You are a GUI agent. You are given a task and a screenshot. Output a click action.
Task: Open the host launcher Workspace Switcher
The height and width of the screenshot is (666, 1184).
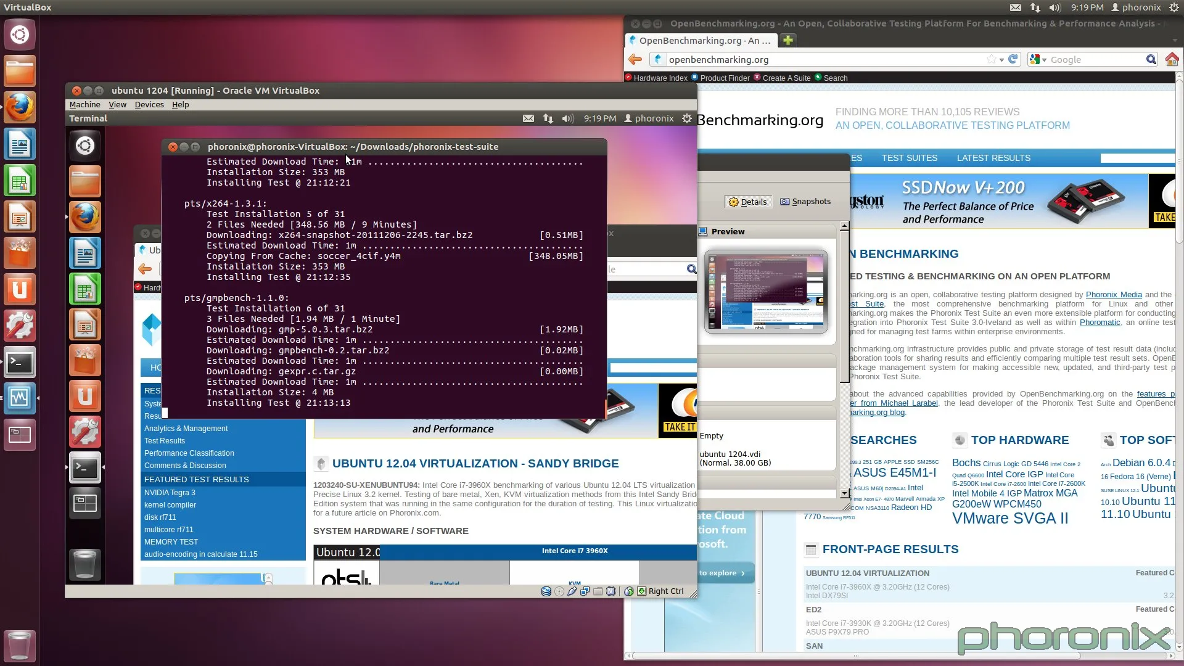pyautogui.click(x=20, y=435)
